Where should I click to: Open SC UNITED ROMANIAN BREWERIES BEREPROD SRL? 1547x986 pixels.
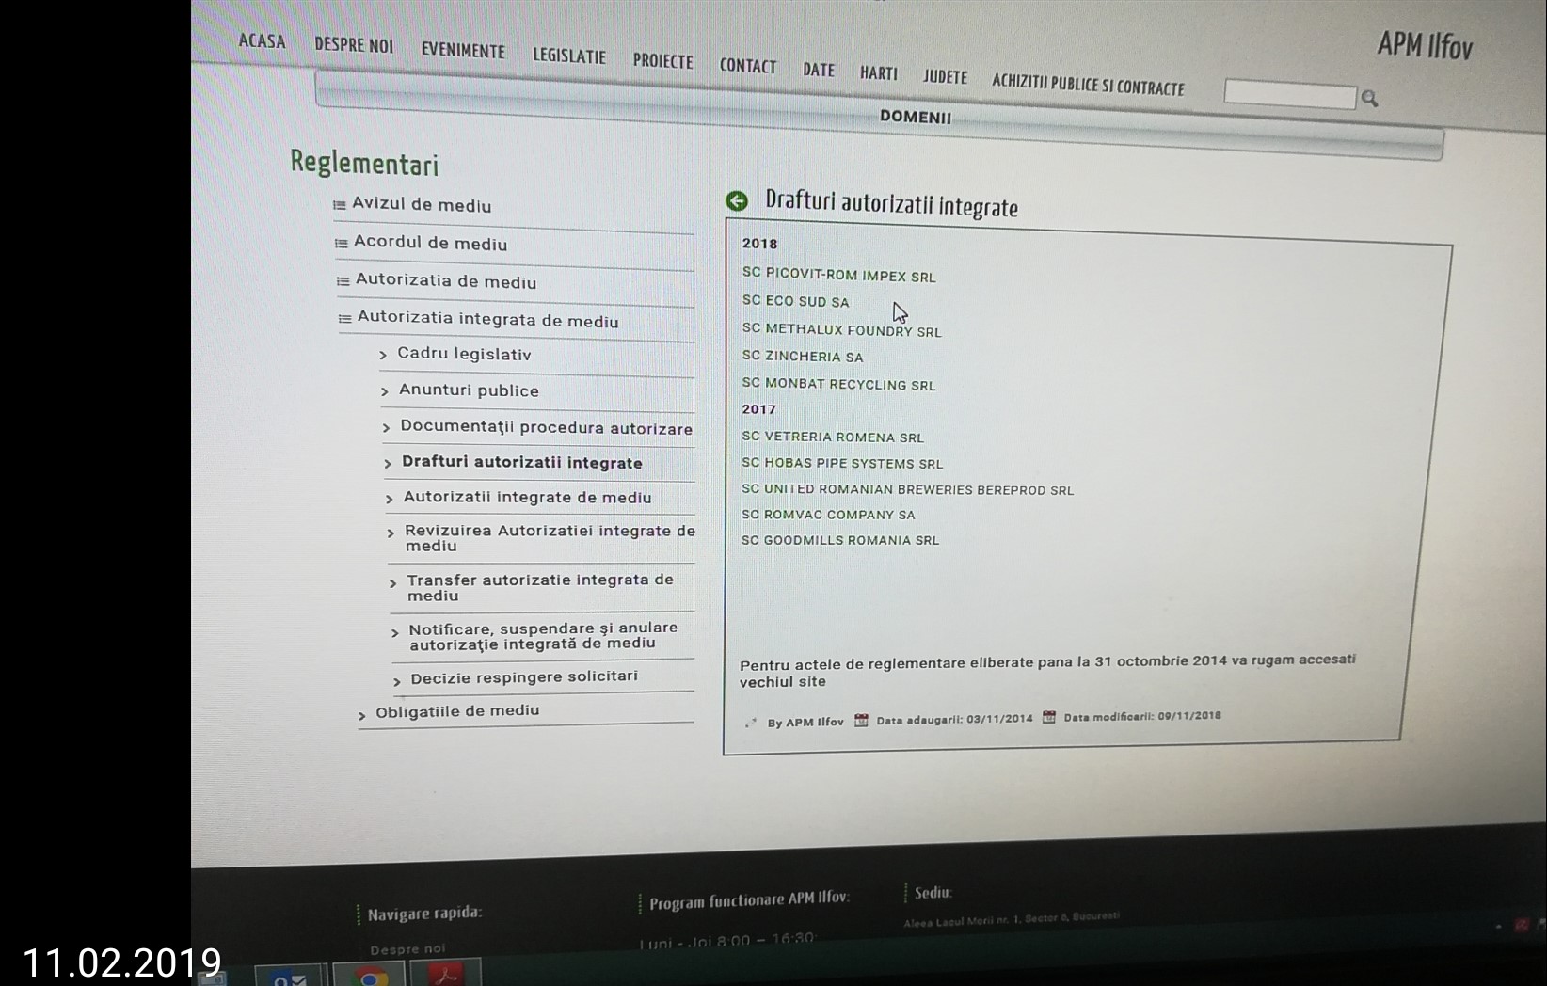click(x=907, y=489)
